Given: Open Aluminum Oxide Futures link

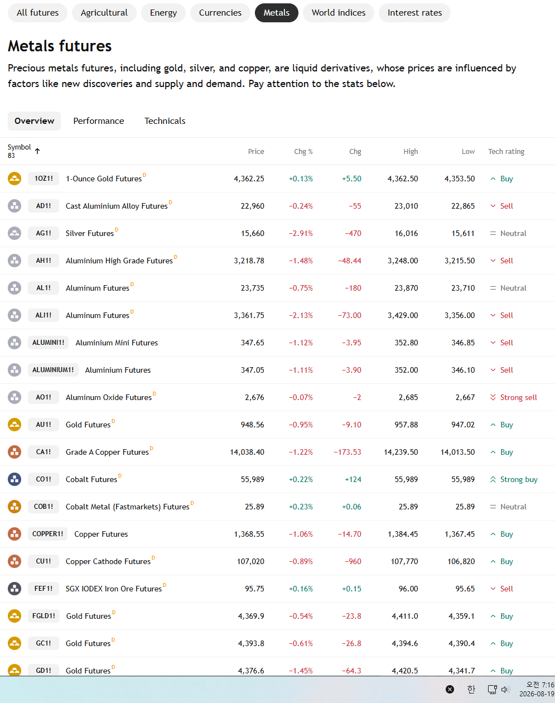Looking at the screenshot, I should pyautogui.click(x=109, y=398).
